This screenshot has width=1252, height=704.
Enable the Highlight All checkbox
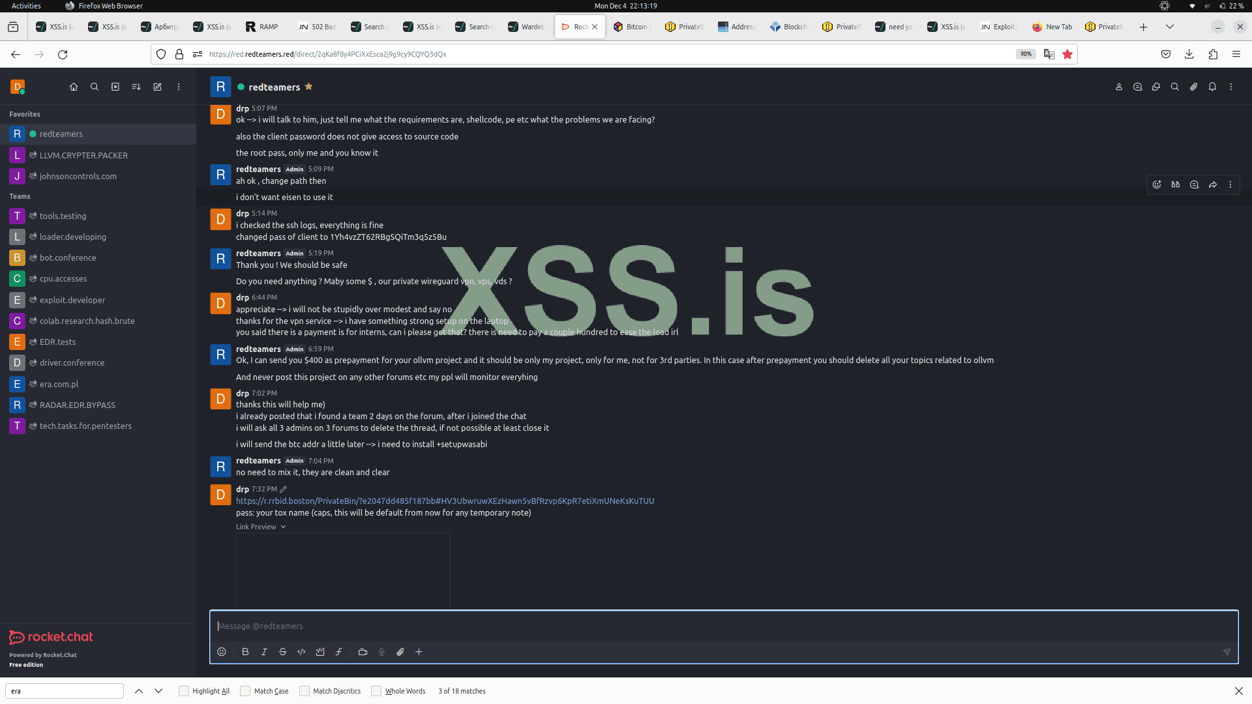click(x=184, y=691)
